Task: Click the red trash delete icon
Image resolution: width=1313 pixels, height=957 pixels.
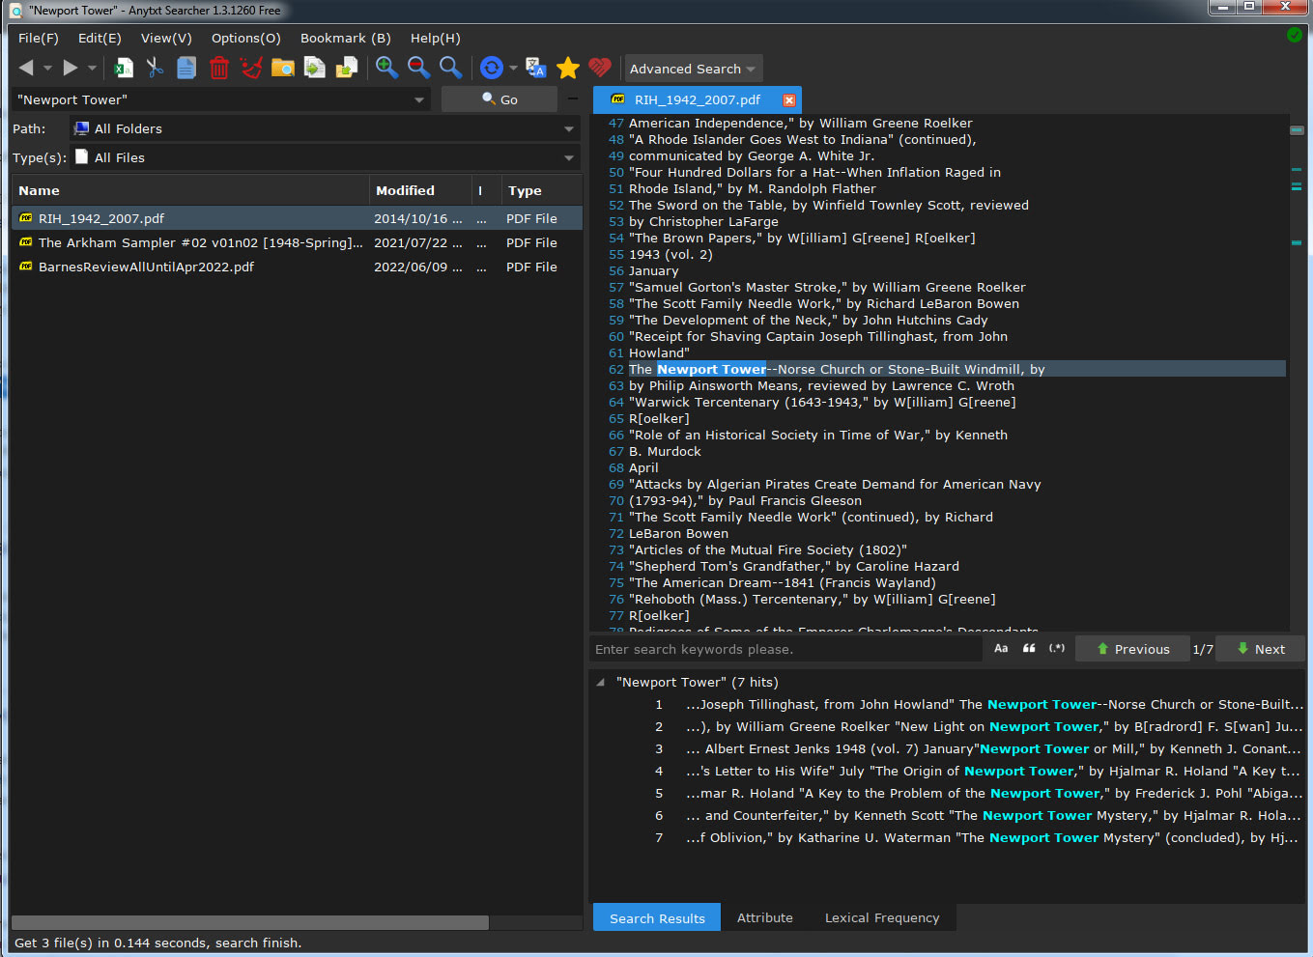Action: click(x=219, y=68)
